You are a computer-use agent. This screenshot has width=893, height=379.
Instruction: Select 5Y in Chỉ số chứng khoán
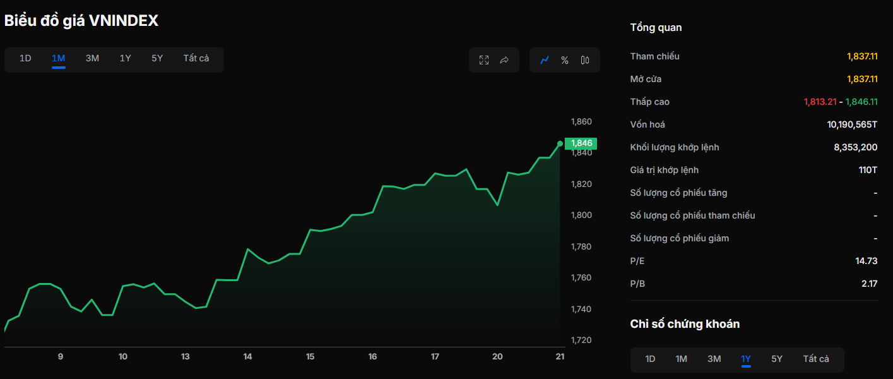[x=777, y=359]
